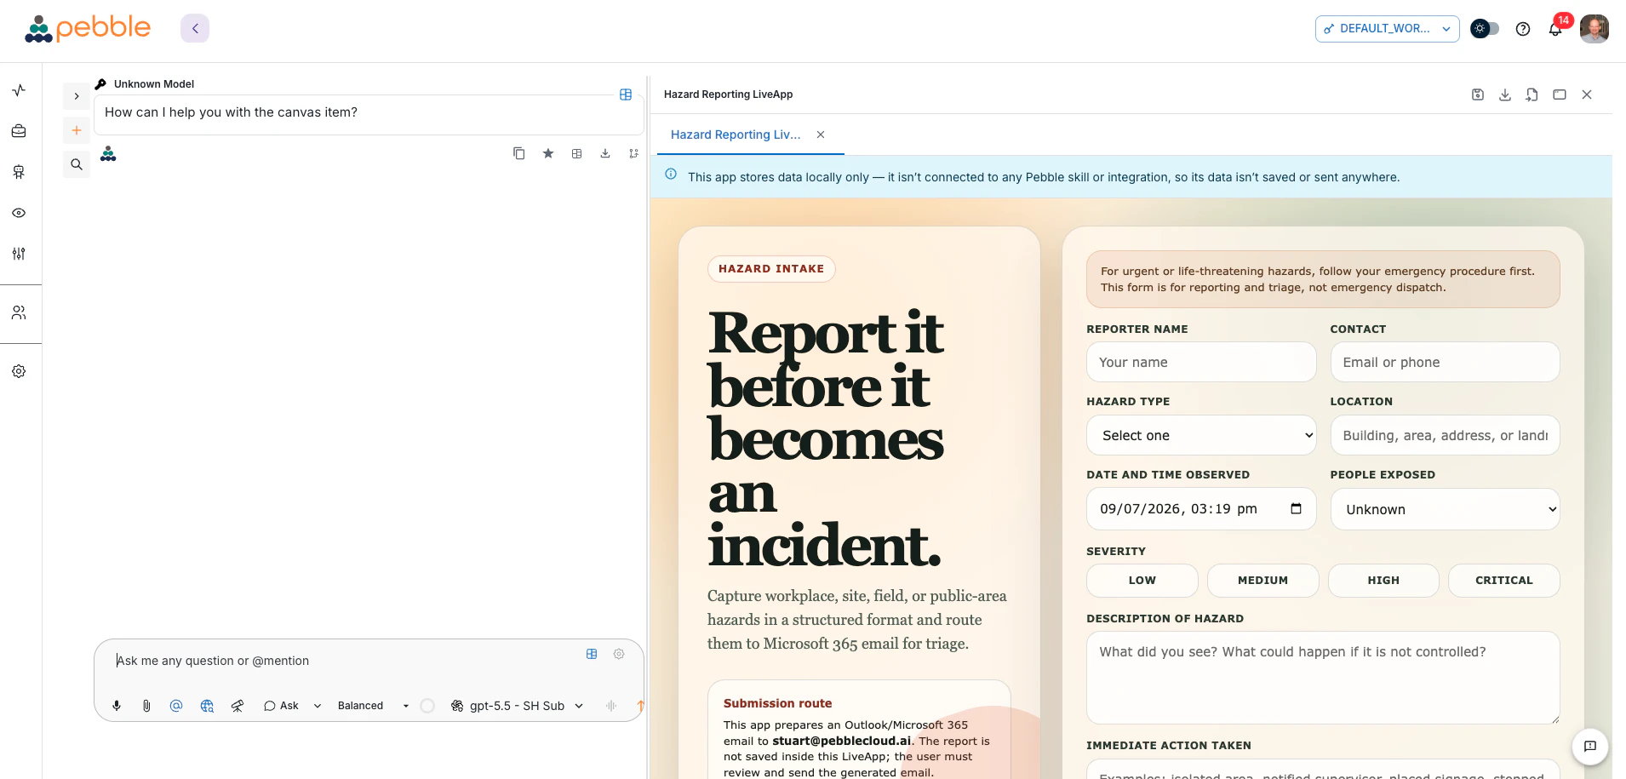1626x779 pixels.
Task: Click the Ask me any question input
Action: [341, 661]
